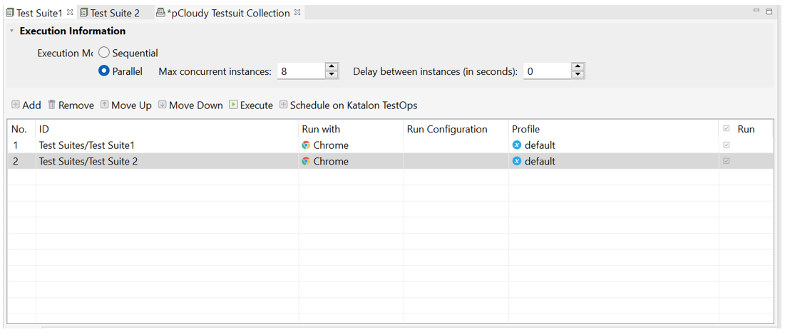Click the Chrome icon for Test Suite1
This screenshot has width=785, height=332.
[306, 145]
